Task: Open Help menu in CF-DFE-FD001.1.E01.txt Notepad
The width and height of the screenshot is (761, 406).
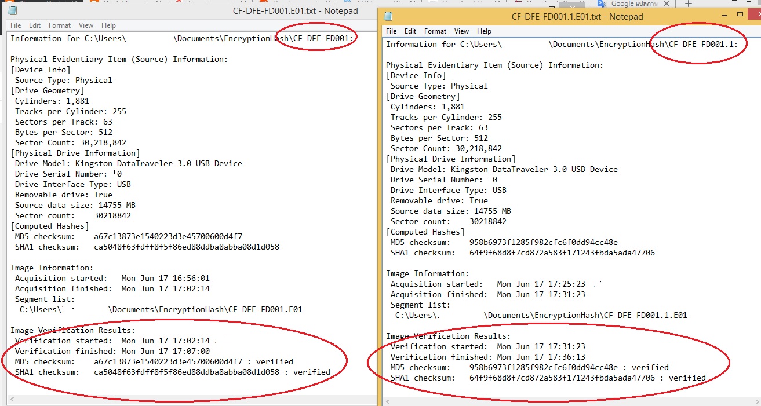Action: click(484, 31)
